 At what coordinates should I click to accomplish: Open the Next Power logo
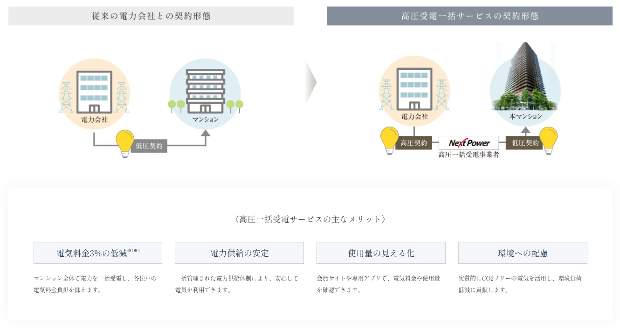coord(468,143)
